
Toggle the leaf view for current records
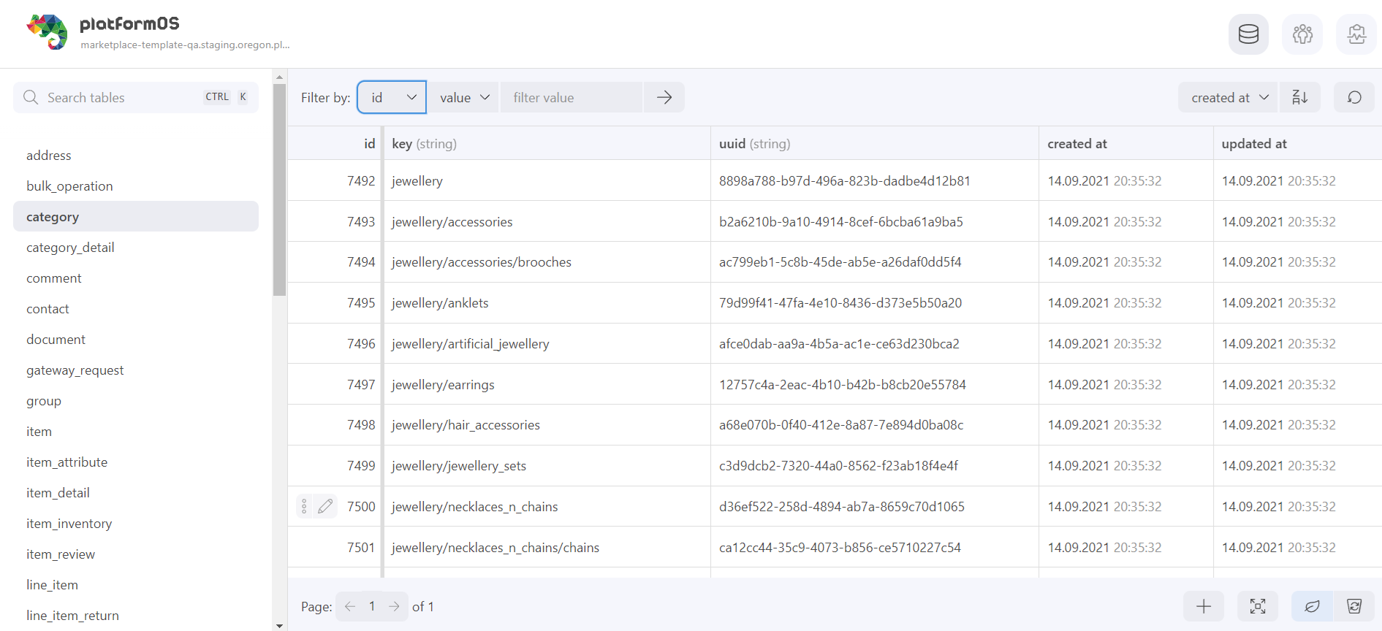(x=1313, y=606)
